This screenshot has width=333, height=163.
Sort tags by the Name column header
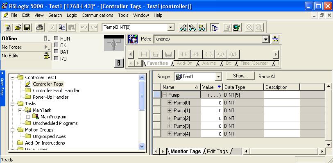181,87
